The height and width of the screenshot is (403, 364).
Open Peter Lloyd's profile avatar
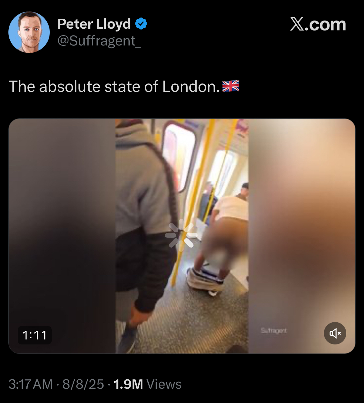[x=29, y=32]
